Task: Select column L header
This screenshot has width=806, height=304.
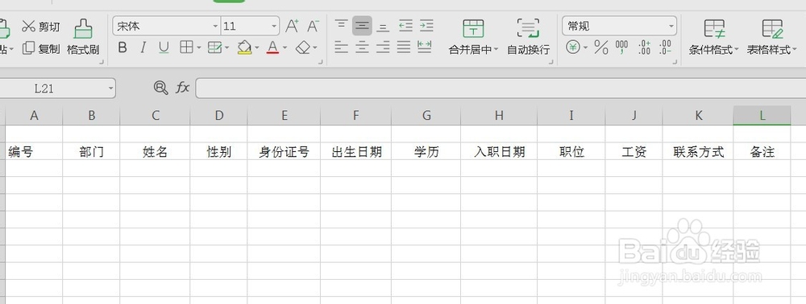Action: coord(762,116)
